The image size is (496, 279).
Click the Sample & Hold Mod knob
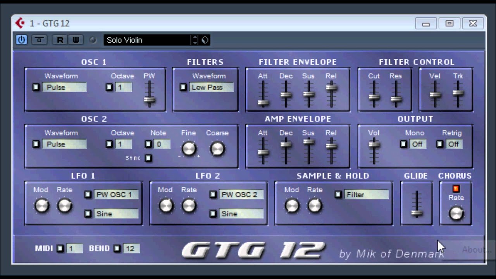(292, 206)
